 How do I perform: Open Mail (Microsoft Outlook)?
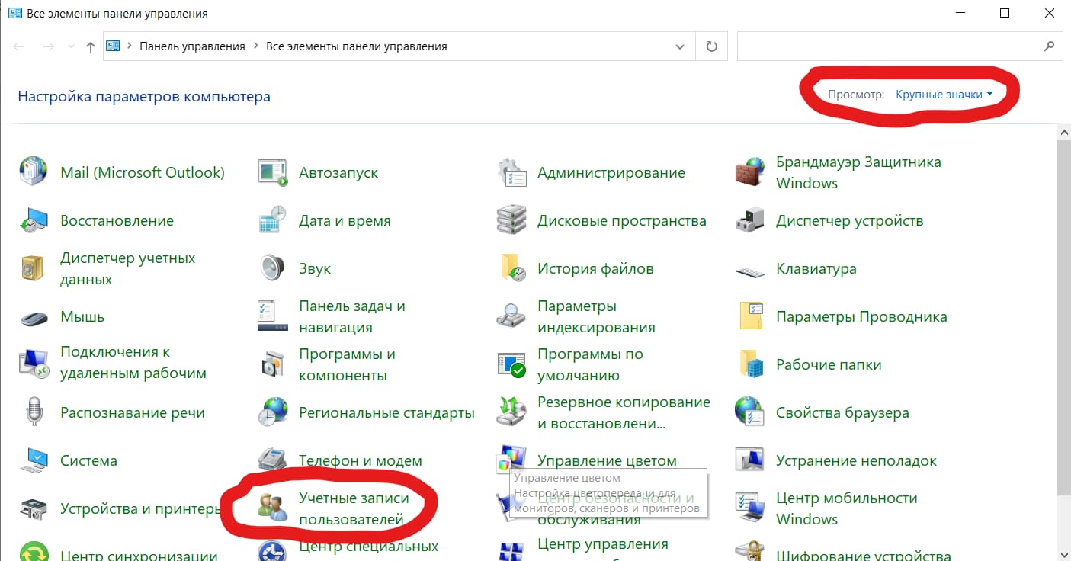coord(142,172)
